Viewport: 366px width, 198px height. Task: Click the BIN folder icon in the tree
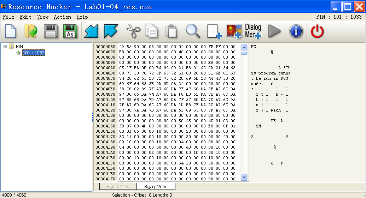[11, 46]
